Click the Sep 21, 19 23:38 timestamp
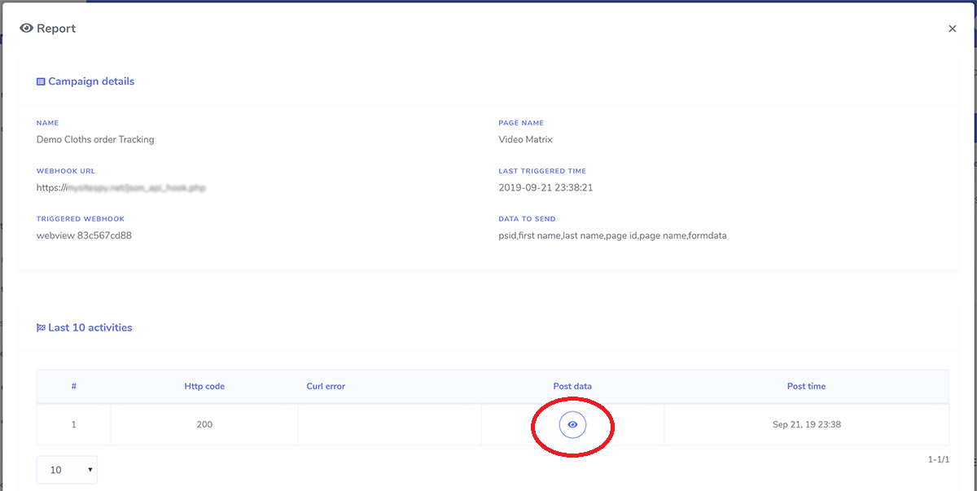The height and width of the screenshot is (491, 977). [806, 423]
